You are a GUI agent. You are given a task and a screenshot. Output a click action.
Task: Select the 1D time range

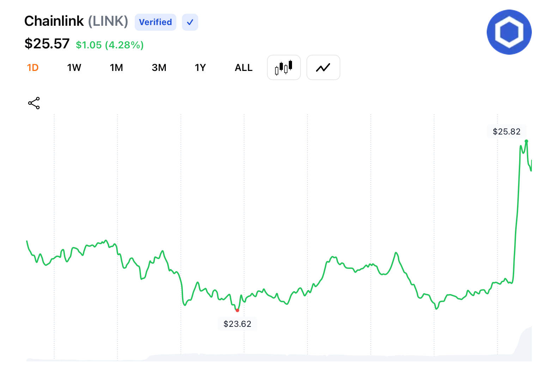33,67
